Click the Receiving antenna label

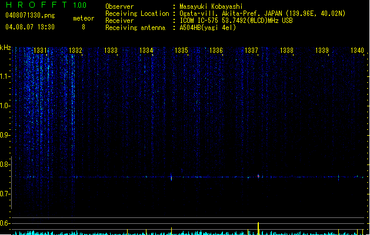tap(135, 28)
